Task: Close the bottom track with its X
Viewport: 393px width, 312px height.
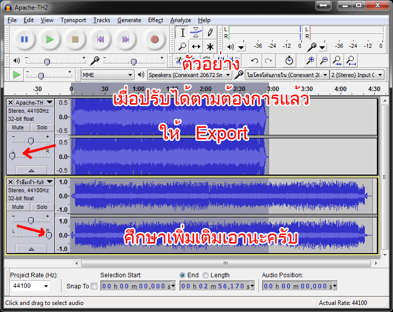Action: 11,182
